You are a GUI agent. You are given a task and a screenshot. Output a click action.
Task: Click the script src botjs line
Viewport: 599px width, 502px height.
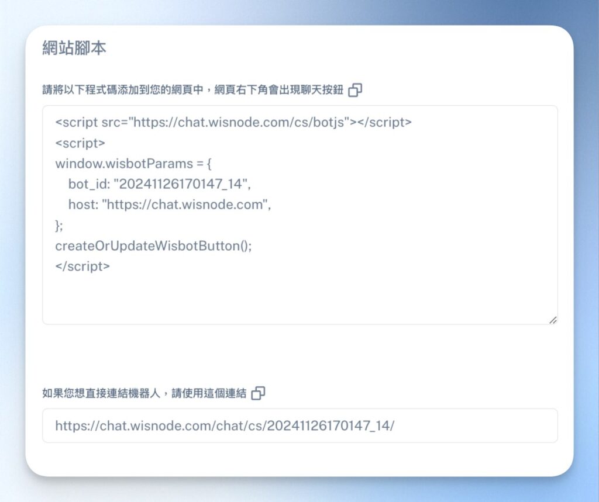click(233, 123)
